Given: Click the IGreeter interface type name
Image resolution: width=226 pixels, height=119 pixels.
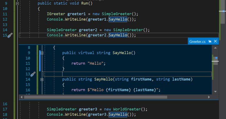Looking at the screenshot, I should [56, 14].
